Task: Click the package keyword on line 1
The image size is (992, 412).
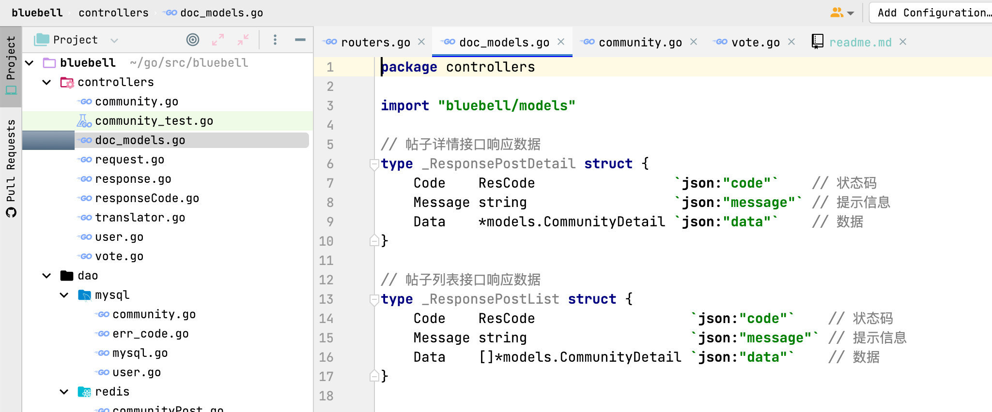Action: (x=409, y=67)
